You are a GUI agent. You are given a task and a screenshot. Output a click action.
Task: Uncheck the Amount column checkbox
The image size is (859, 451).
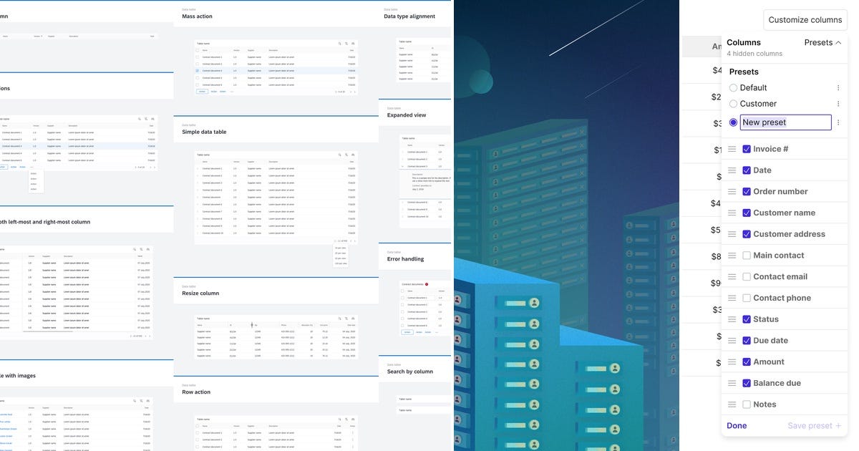[747, 362]
